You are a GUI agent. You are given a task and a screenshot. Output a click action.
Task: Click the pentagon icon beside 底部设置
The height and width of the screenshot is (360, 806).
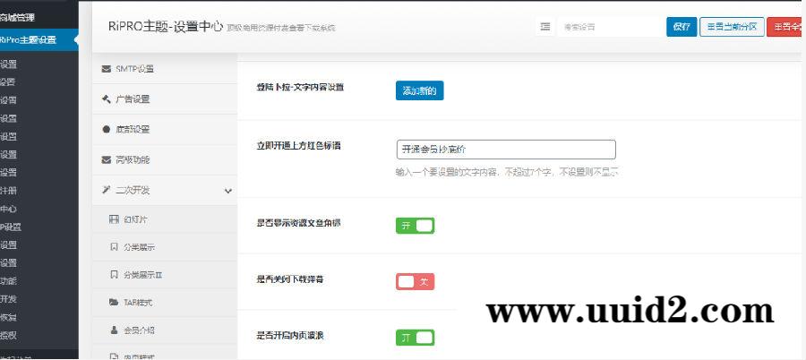107,130
